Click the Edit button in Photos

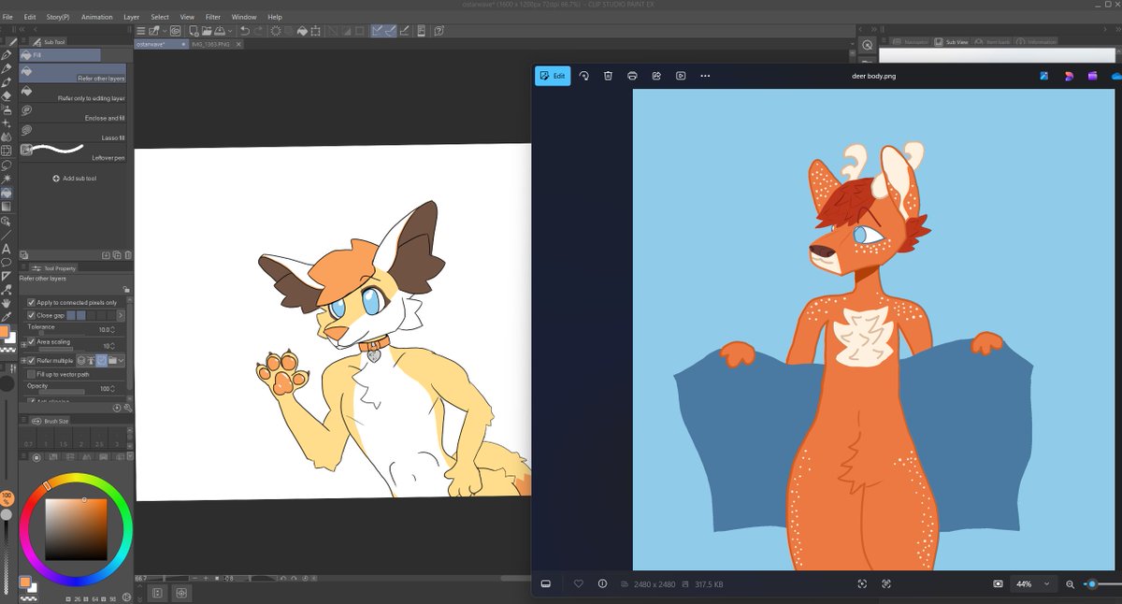tap(553, 76)
